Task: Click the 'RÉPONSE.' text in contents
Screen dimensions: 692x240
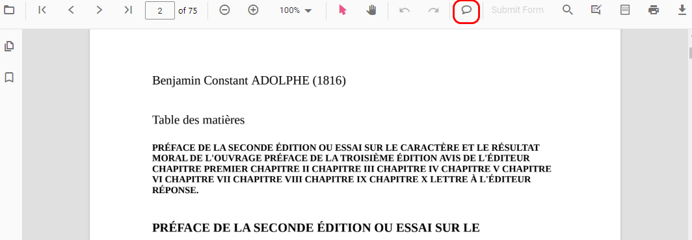Action: pyautogui.click(x=175, y=191)
